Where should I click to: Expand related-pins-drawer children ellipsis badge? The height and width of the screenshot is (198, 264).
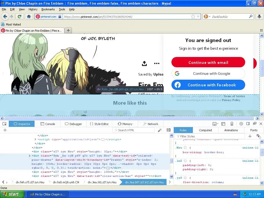108,168
